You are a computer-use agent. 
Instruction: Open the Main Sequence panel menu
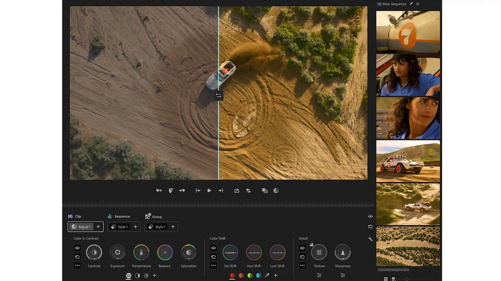click(418, 4)
